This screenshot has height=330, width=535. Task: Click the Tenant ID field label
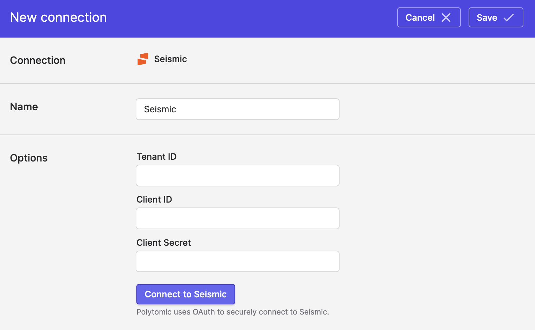[x=156, y=157]
